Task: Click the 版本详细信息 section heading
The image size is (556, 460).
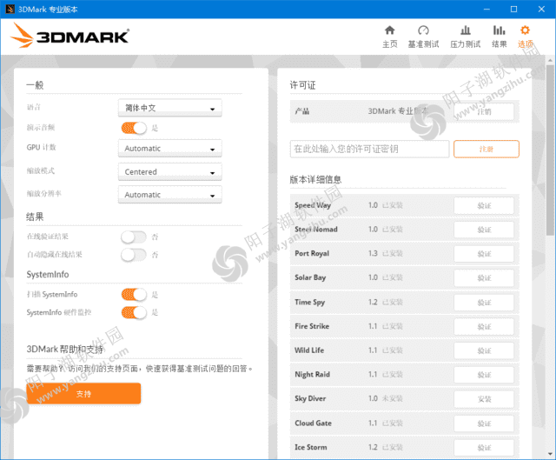Action: (x=315, y=180)
